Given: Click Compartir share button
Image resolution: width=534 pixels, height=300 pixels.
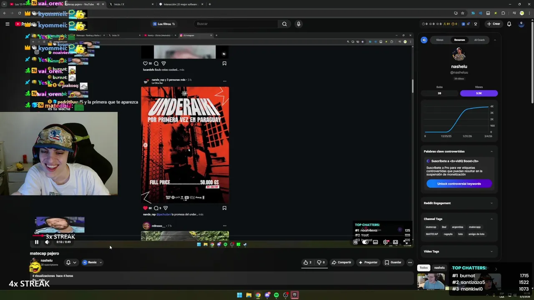Looking at the screenshot, I should coord(341,262).
